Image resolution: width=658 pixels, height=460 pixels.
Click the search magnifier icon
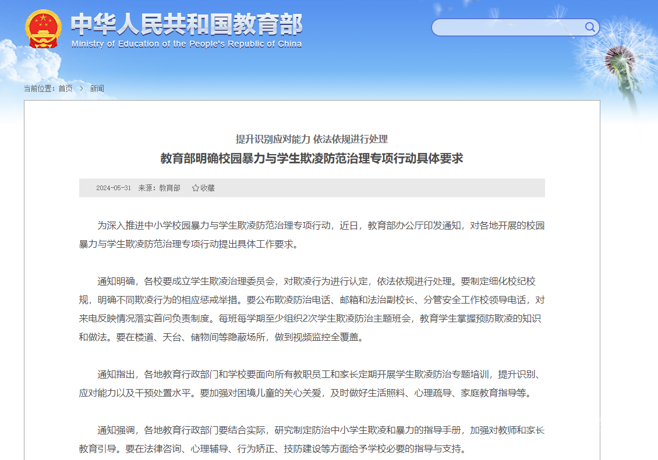point(590,27)
